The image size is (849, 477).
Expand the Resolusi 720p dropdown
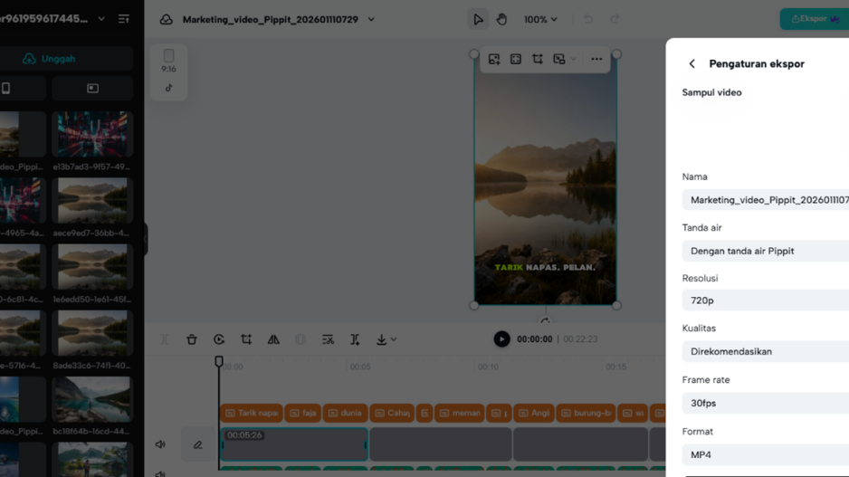(x=765, y=301)
